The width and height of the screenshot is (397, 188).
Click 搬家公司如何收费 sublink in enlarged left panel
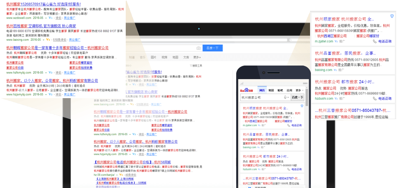point(81,68)
